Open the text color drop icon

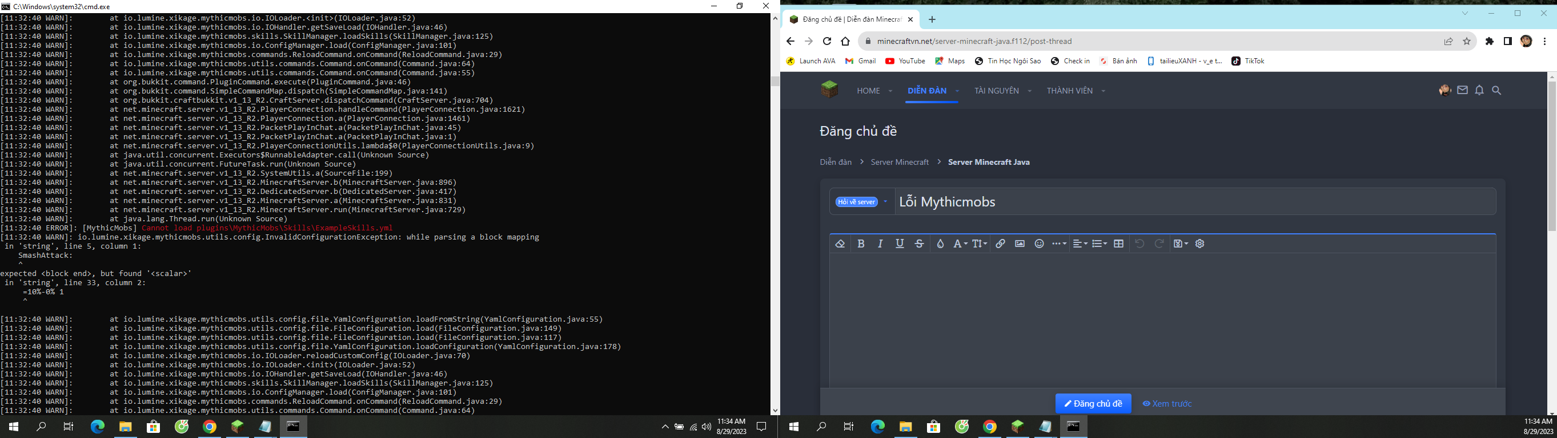[x=940, y=244]
